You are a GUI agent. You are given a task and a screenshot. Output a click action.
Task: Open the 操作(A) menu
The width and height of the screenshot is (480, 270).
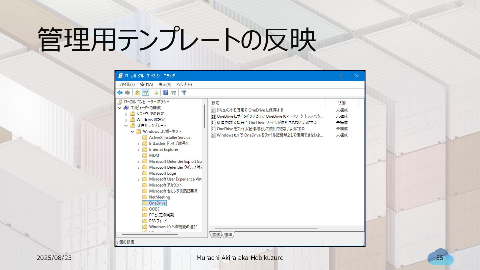(146, 84)
